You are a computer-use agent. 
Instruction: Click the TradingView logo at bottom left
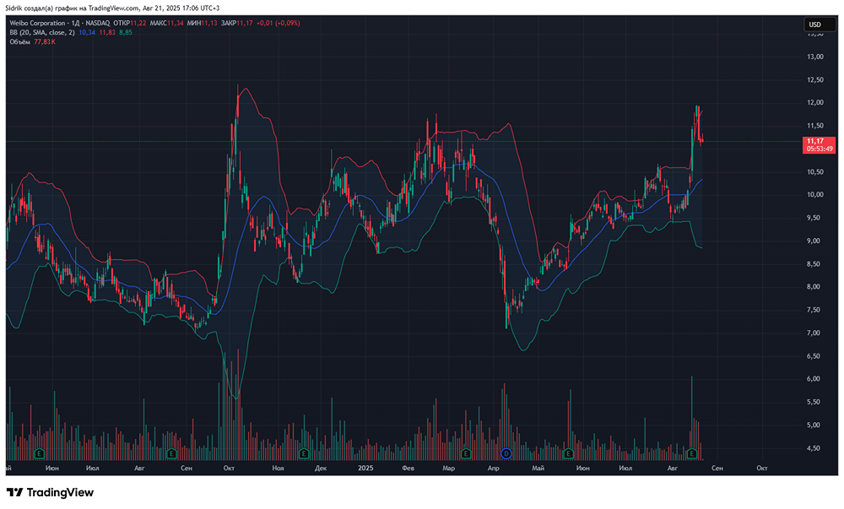[x=50, y=492]
